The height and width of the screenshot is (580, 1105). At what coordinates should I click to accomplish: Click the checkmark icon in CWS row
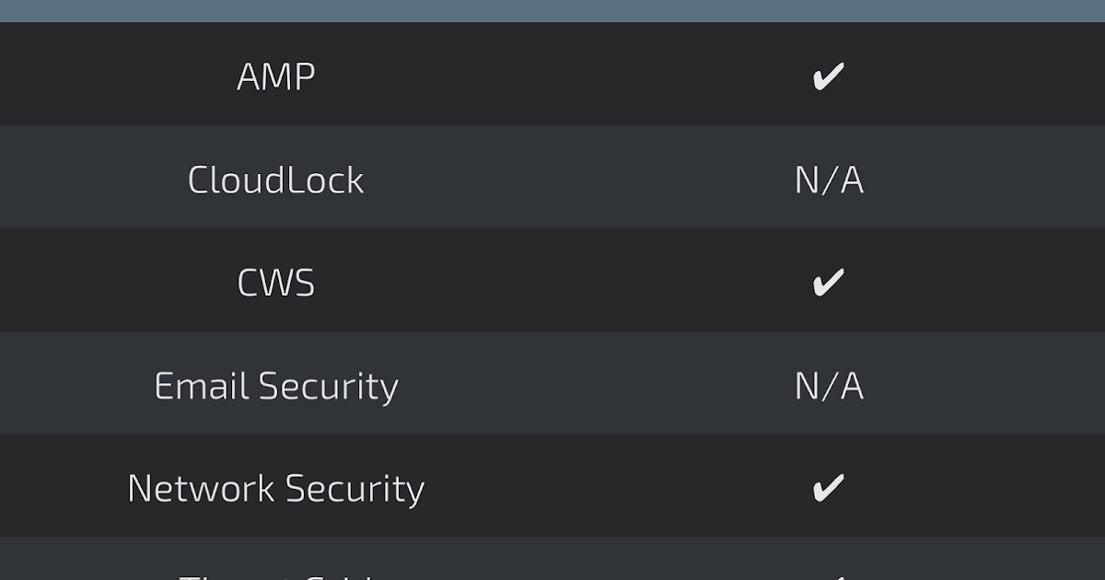pyautogui.click(x=828, y=283)
